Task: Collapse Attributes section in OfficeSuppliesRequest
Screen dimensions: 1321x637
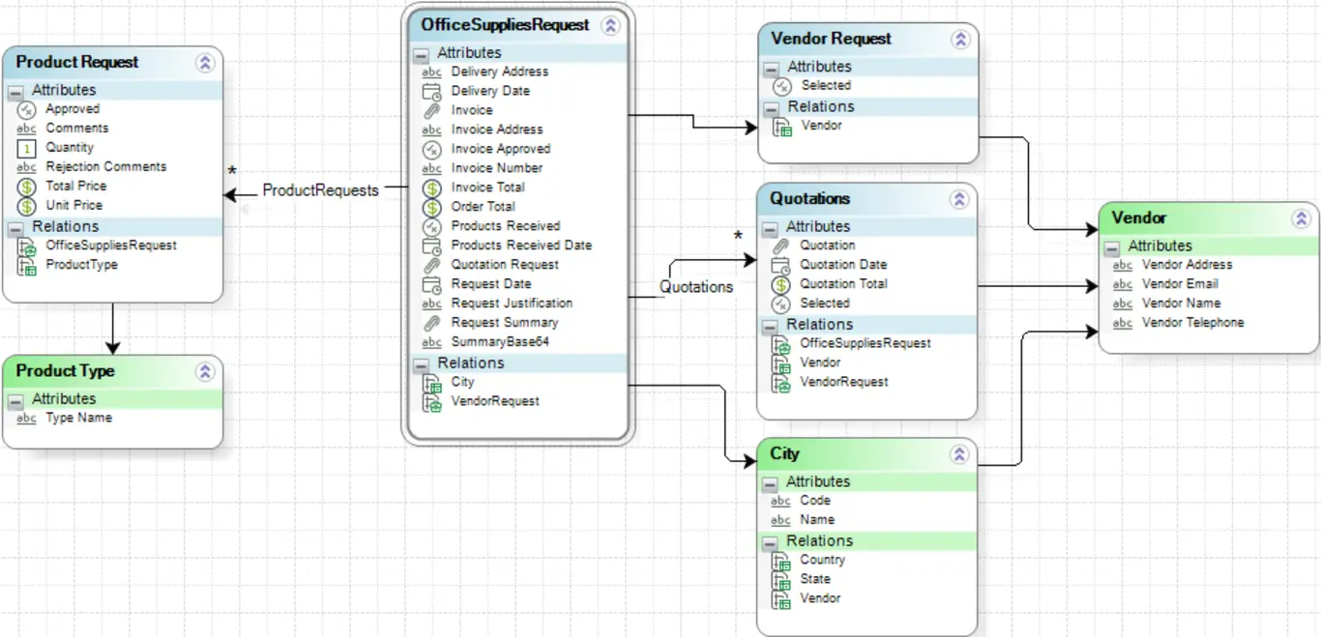Action: [422, 54]
